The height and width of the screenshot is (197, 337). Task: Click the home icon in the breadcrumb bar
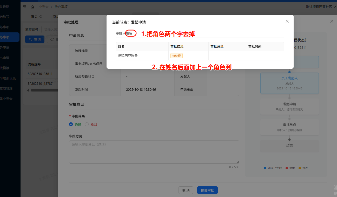click(32, 7)
